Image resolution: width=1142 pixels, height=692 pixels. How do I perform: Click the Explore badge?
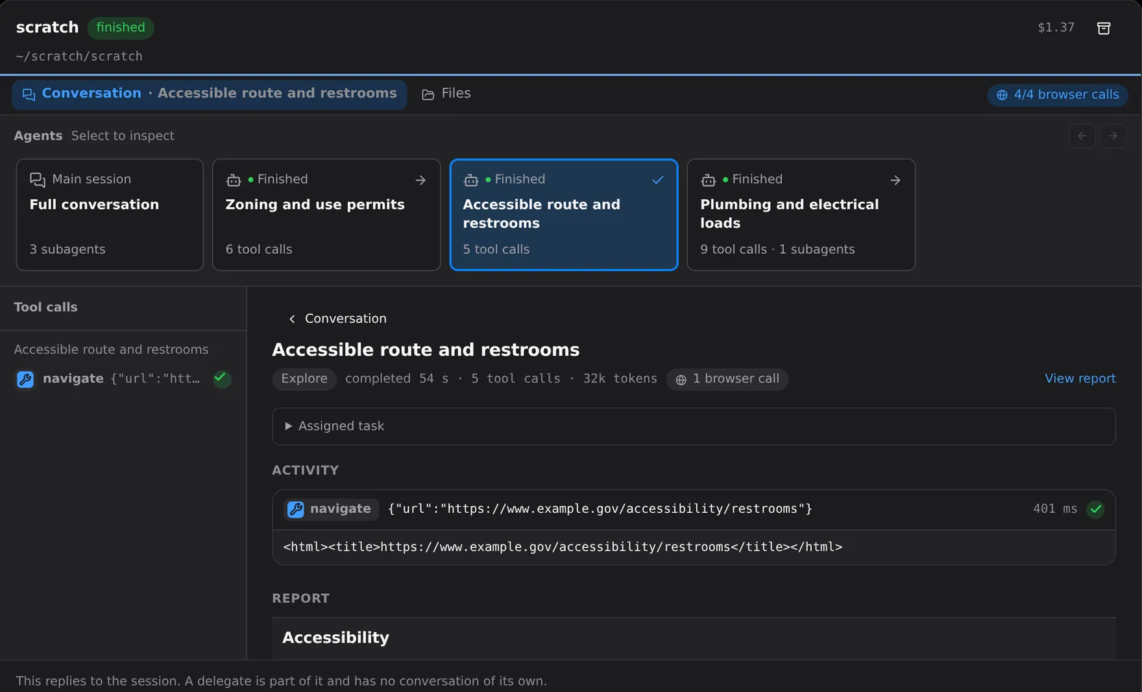(x=304, y=379)
